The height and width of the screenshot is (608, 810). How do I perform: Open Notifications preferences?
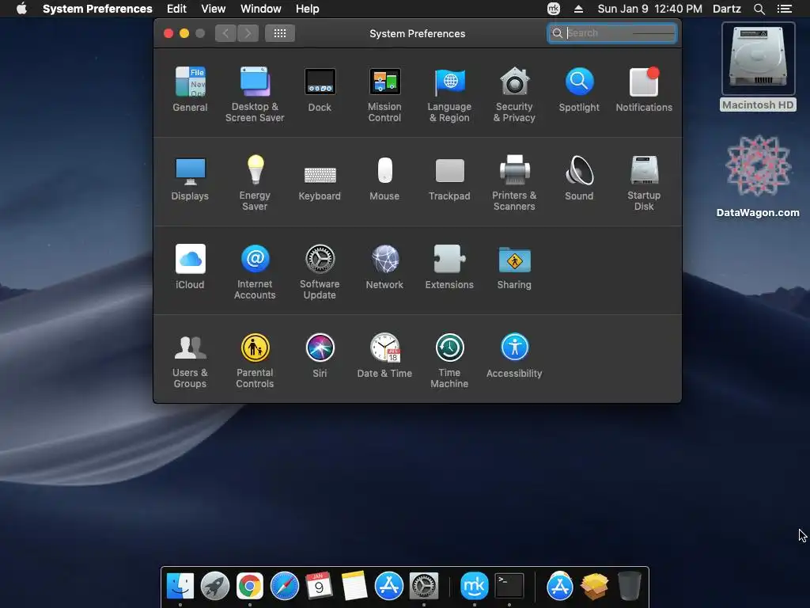pyautogui.click(x=644, y=89)
